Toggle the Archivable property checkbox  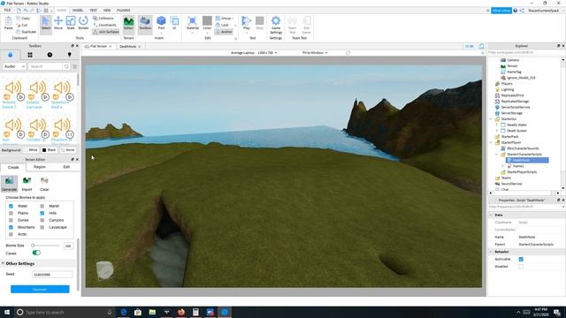521,259
